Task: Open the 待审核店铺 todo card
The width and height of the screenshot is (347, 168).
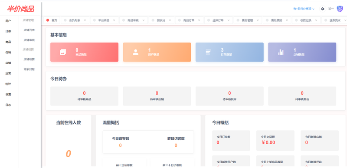Action: [x=157, y=96]
